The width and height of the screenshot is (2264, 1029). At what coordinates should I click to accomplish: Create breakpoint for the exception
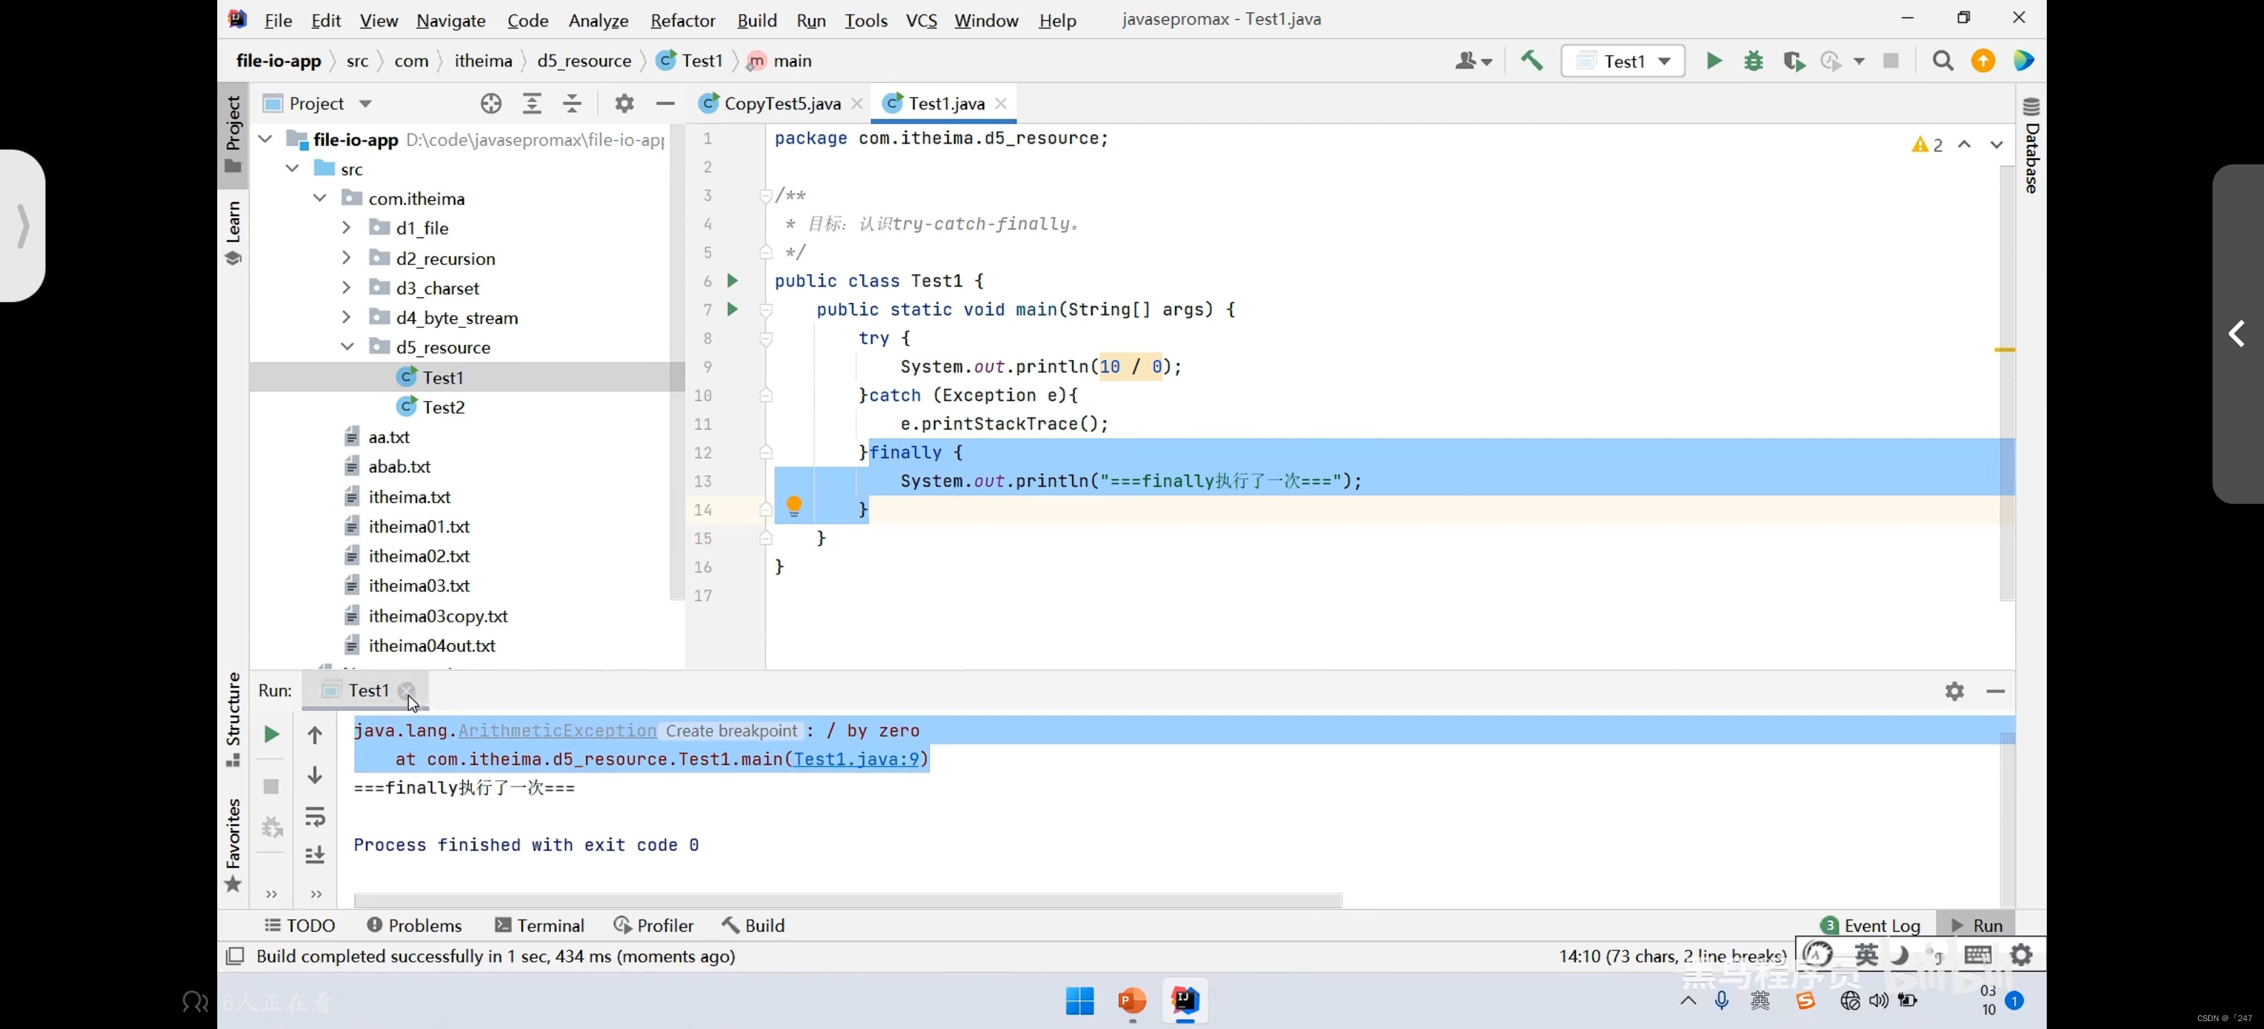tap(731, 731)
